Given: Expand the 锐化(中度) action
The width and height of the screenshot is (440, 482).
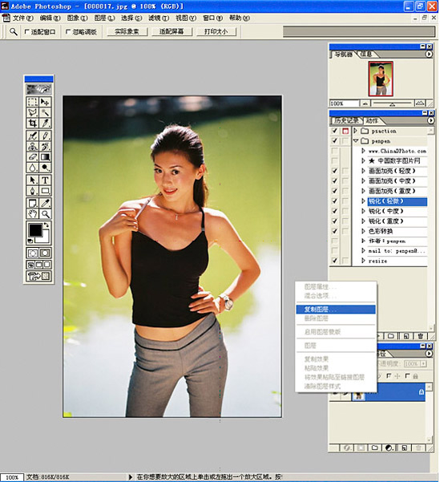Looking at the screenshot, I should pyautogui.click(x=363, y=211).
